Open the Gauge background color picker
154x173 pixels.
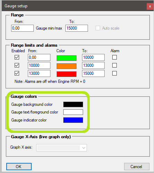[73, 104]
